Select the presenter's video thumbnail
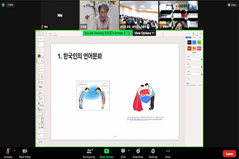This screenshot has width=239, height=159. pos(99,15)
